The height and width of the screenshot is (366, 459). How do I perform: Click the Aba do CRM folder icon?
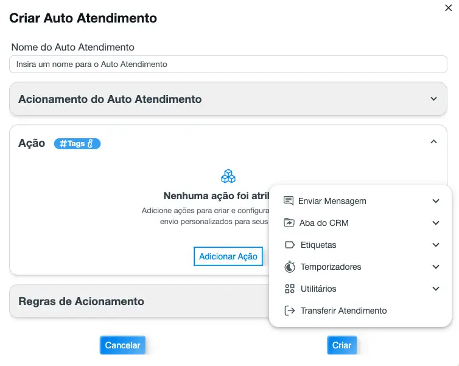(289, 223)
